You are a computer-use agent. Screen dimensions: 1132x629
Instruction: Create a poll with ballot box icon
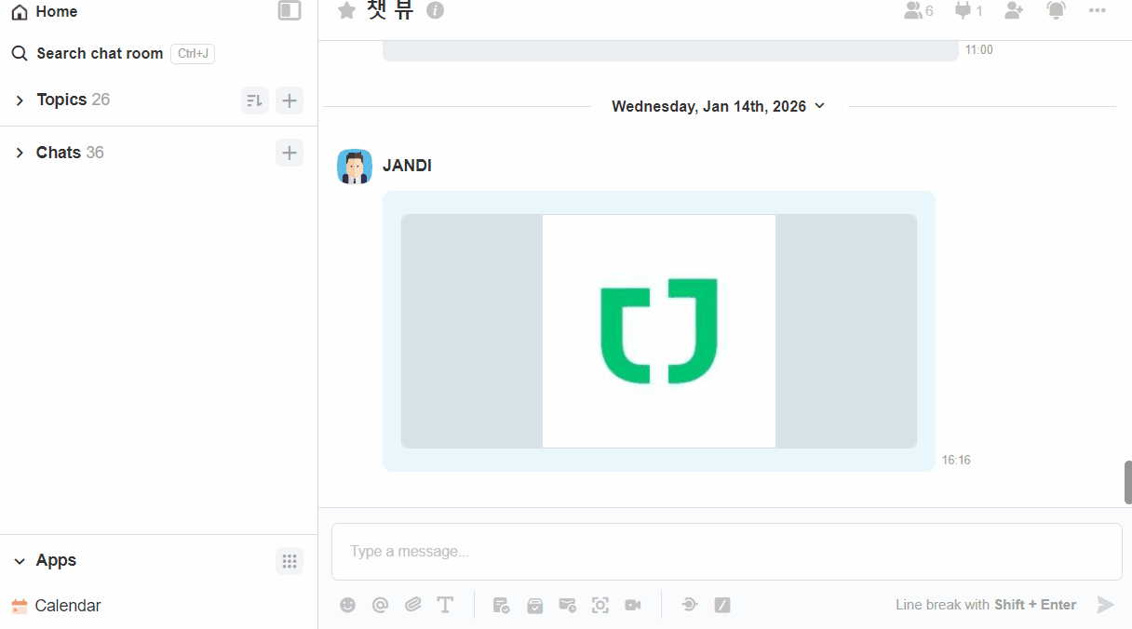(534, 605)
